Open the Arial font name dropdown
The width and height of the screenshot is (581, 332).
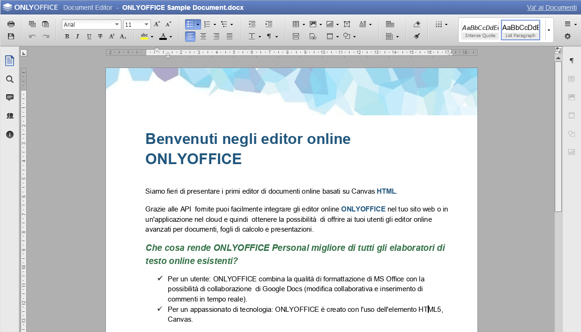coord(117,24)
